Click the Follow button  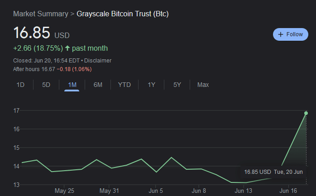pyautogui.click(x=290, y=34)
